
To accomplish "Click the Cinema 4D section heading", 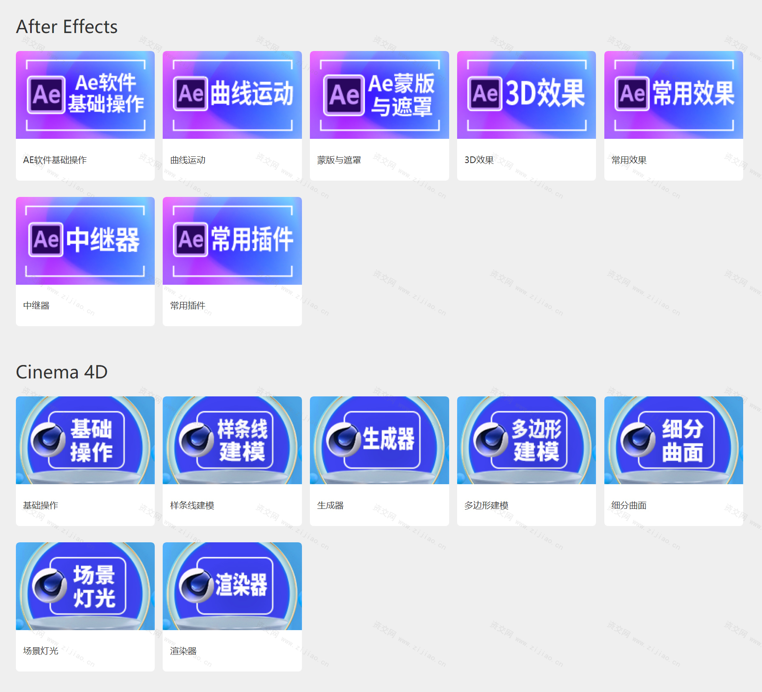I will 62,372.
